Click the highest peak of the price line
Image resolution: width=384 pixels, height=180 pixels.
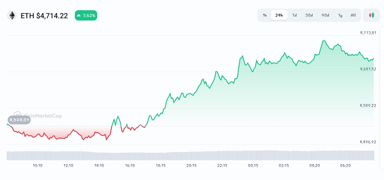[x=324, y=40]
